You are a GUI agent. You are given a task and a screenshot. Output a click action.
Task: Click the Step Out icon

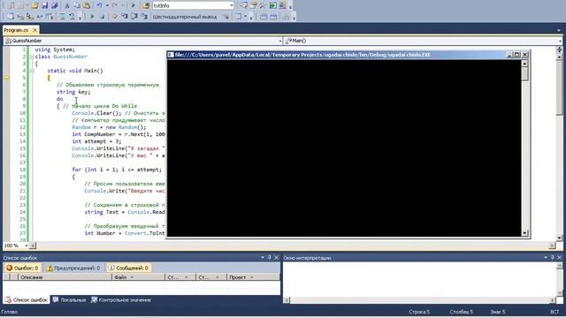point(143,17)
